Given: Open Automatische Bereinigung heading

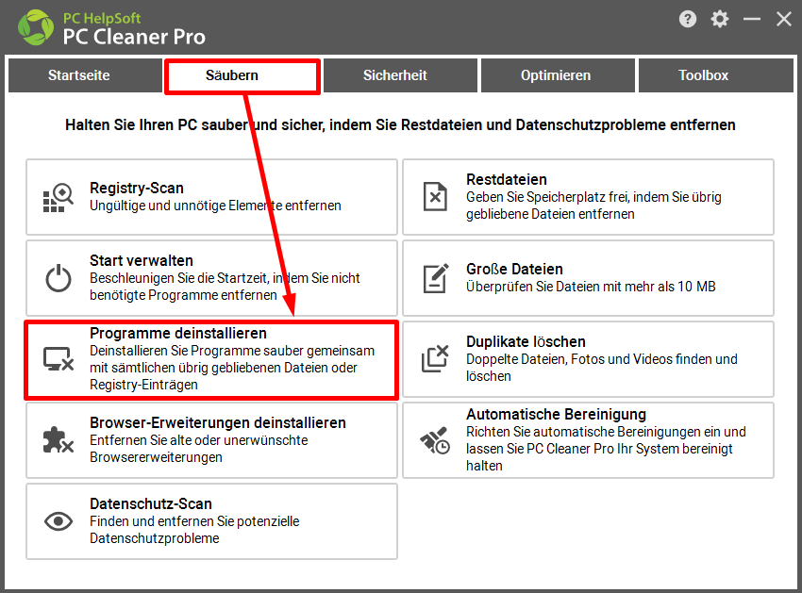Looking at the screenshot, I should [x=556, y=414].
